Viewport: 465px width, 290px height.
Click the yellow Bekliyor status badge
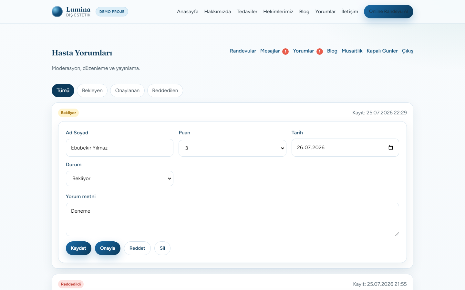tap(68, 113)
